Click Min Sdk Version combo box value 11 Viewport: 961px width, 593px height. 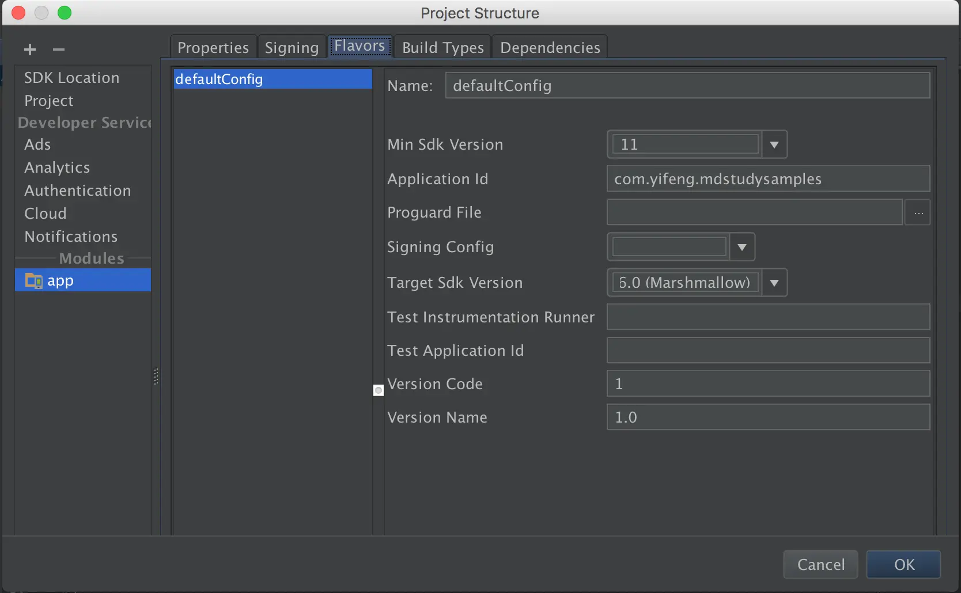[x=686, y=145]
